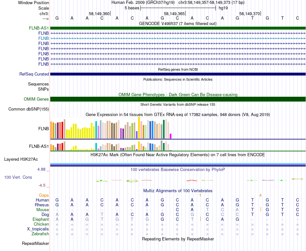Click the dark green OMIM Genes bar
The height and width of the screenshot is (251, 306).
click(x=178, y=99)
